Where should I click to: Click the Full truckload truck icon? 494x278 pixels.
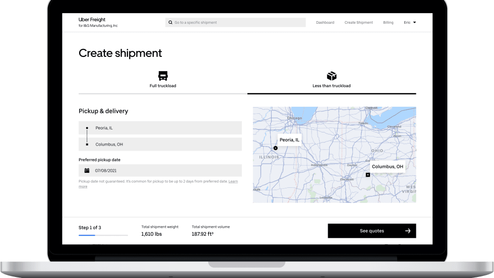(163, 76)
